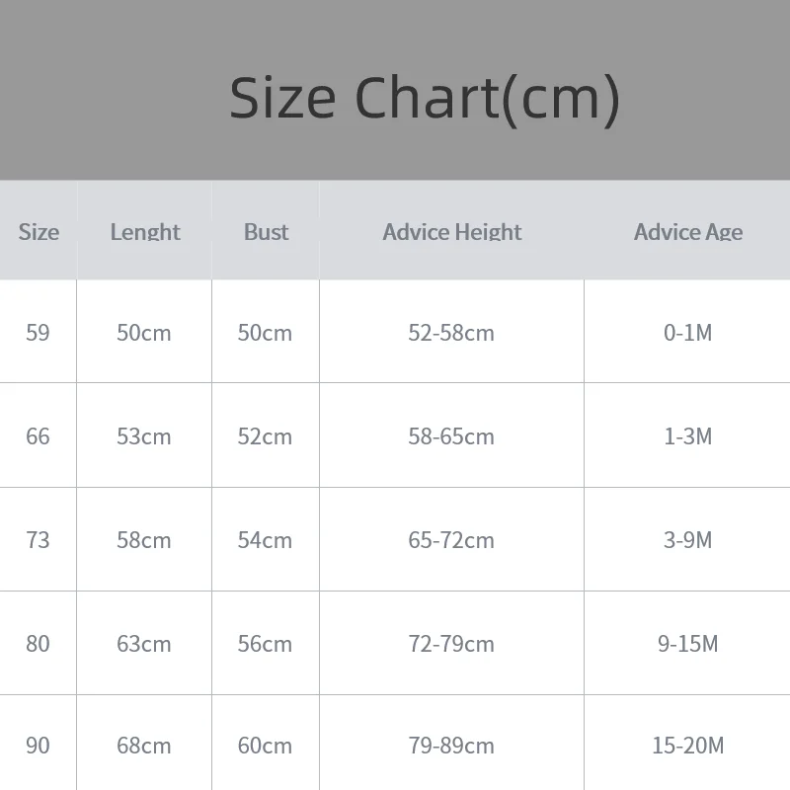Click the Advice Age column header

[688, 232]
